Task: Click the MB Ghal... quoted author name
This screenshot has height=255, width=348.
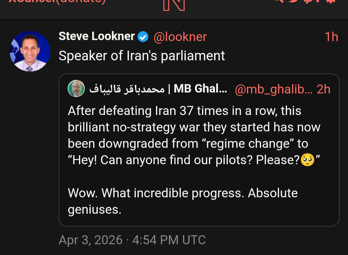Action: coord(200,89)
